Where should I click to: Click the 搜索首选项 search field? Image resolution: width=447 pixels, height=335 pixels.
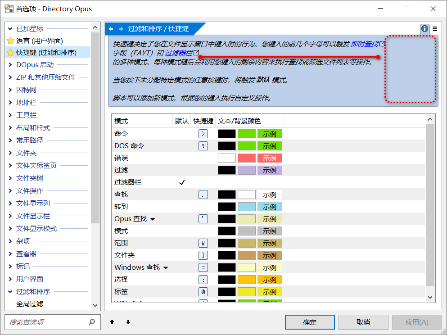[47, 322]
